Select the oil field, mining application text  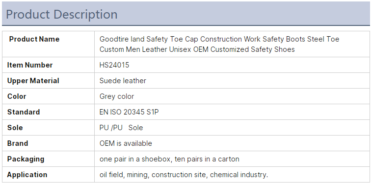pyautogui.click(x=125, y=175)
